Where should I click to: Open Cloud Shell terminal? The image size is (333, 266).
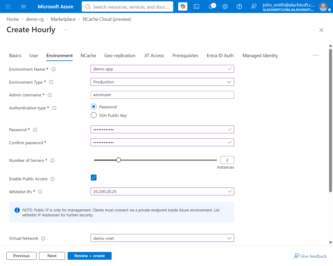196,6
